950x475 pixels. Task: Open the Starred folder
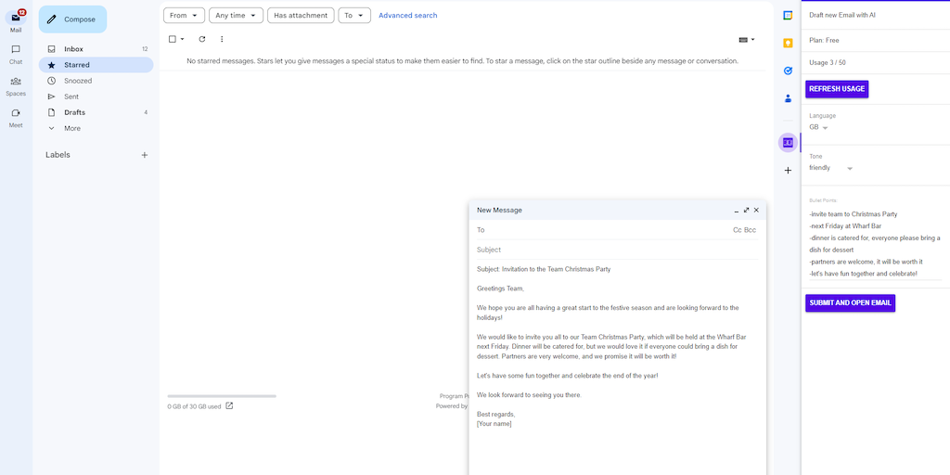[96, 65]
